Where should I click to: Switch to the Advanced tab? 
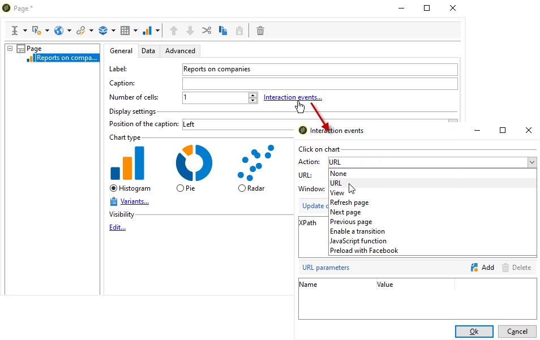[x=180, y=50]
